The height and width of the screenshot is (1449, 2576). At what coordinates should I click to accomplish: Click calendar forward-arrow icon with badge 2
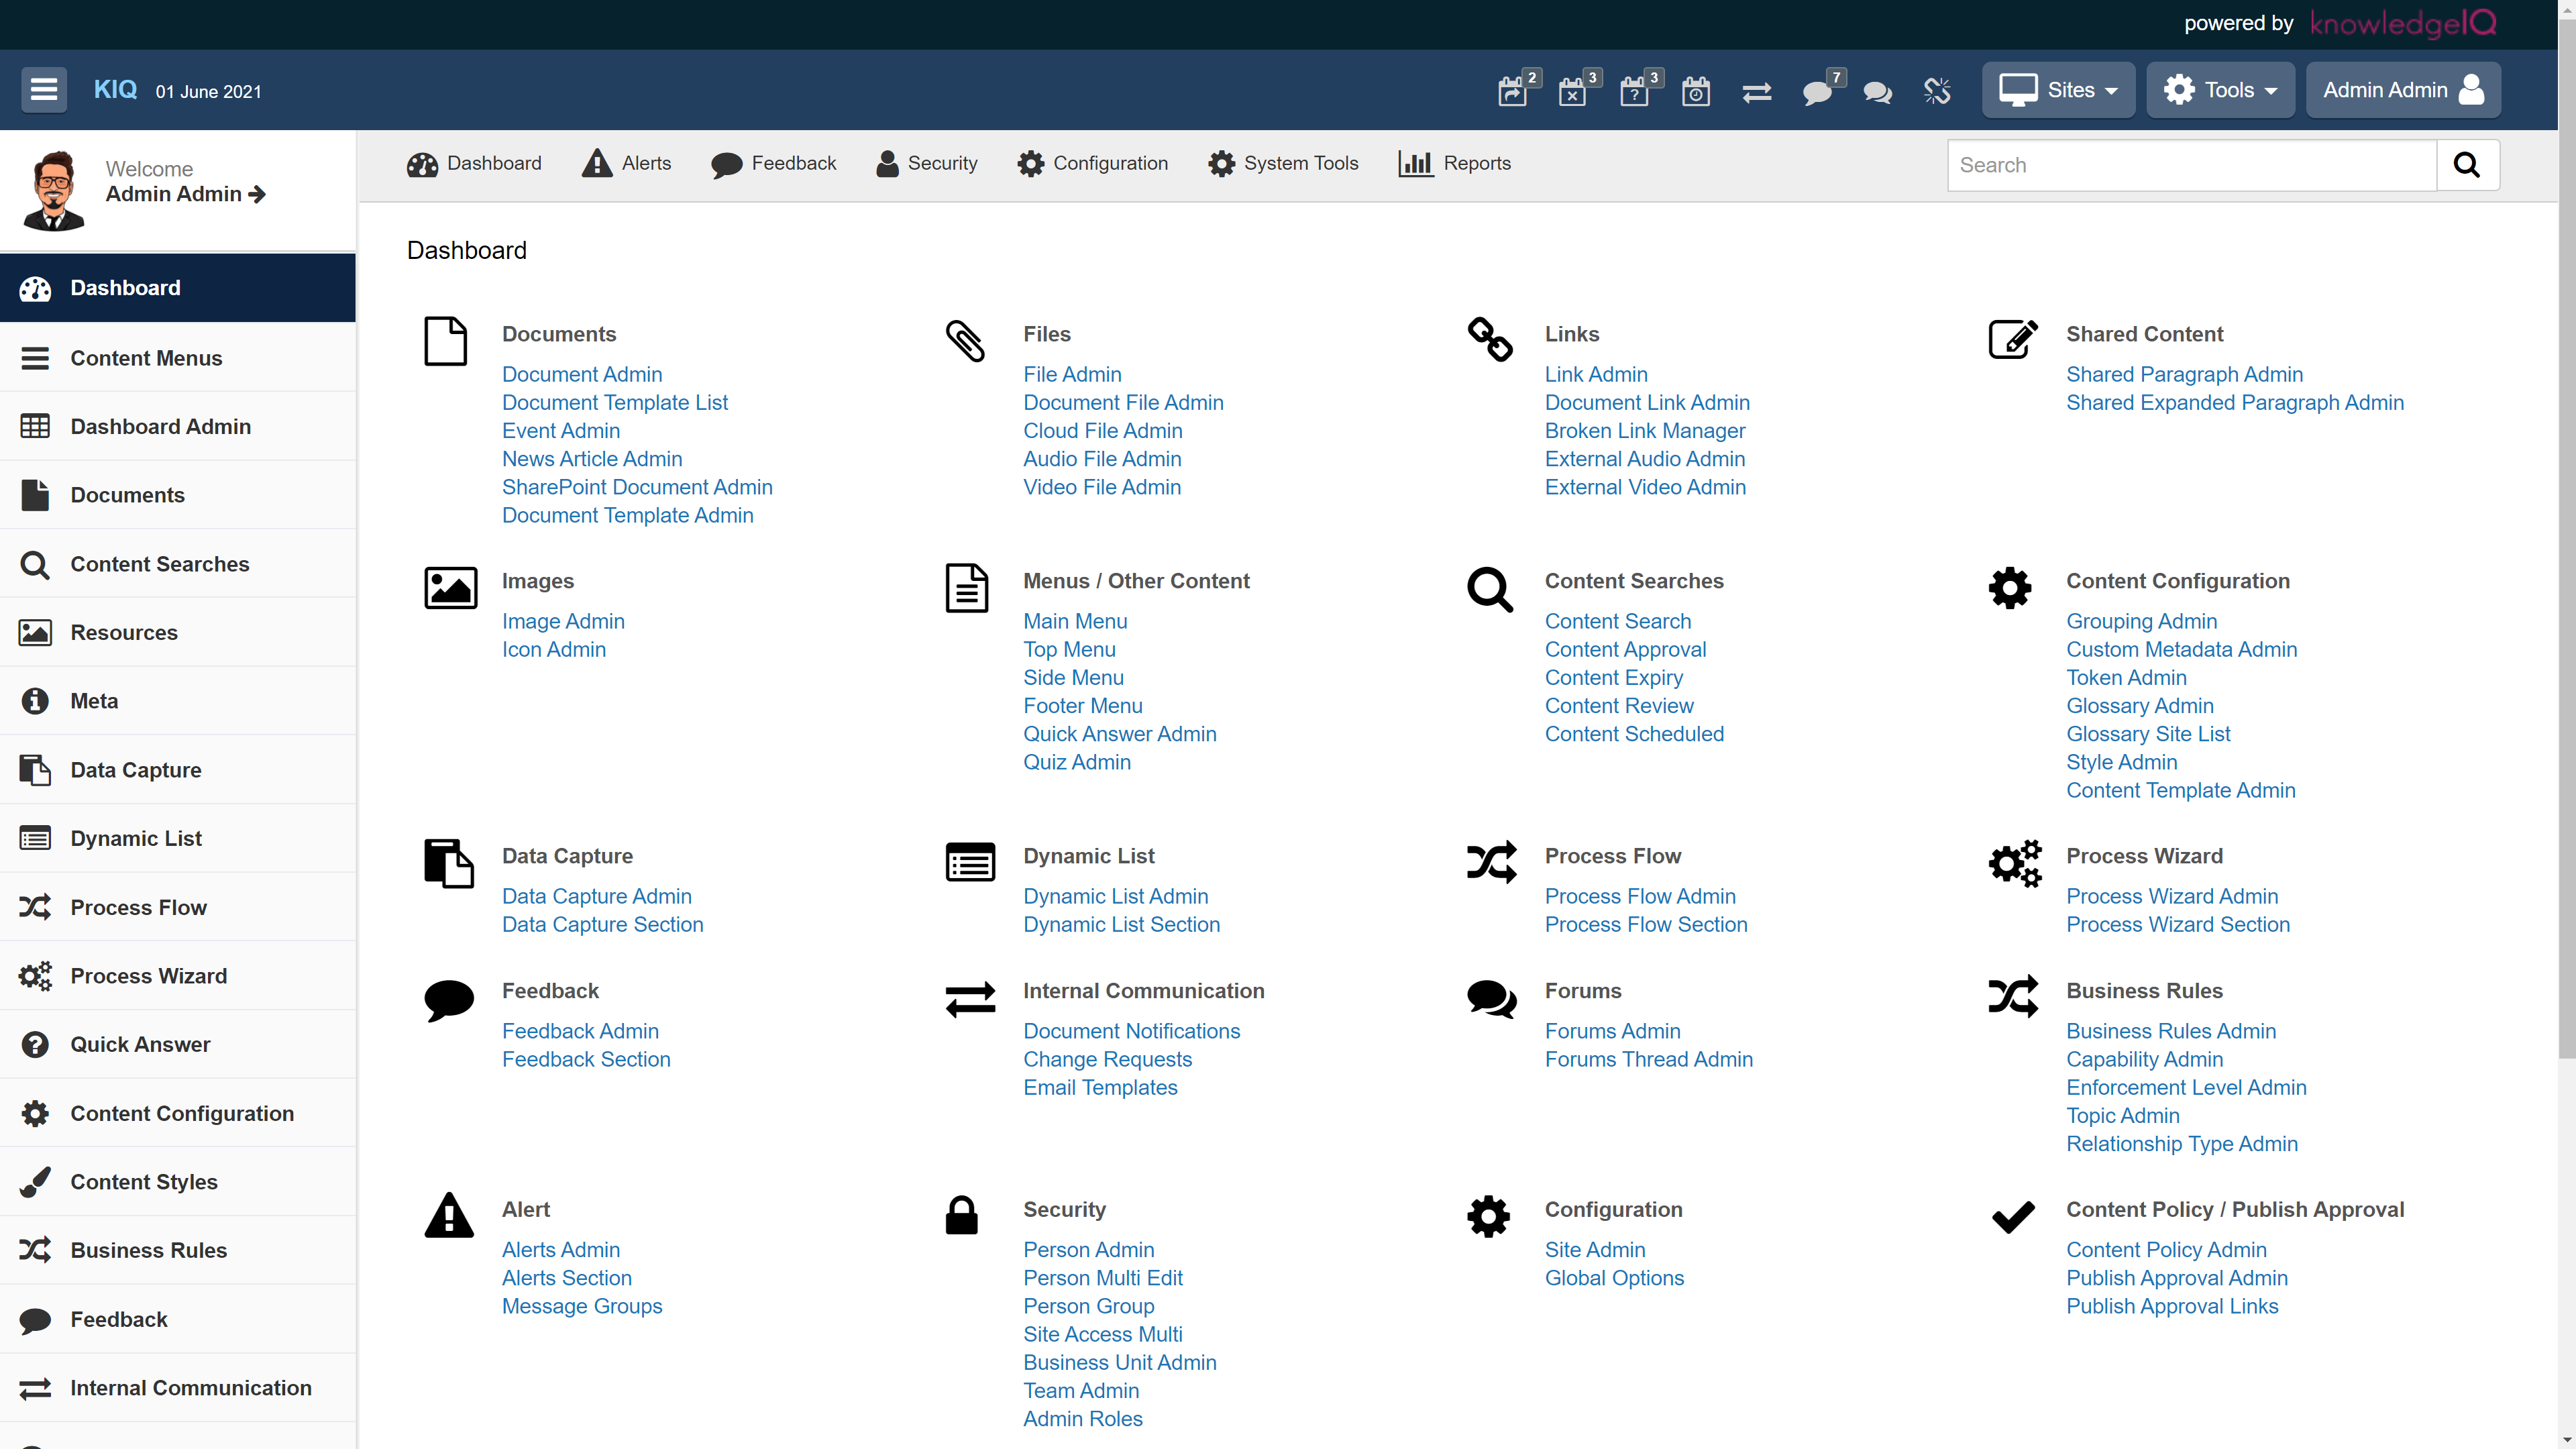pyautogui.click(x=1512, y=92)
